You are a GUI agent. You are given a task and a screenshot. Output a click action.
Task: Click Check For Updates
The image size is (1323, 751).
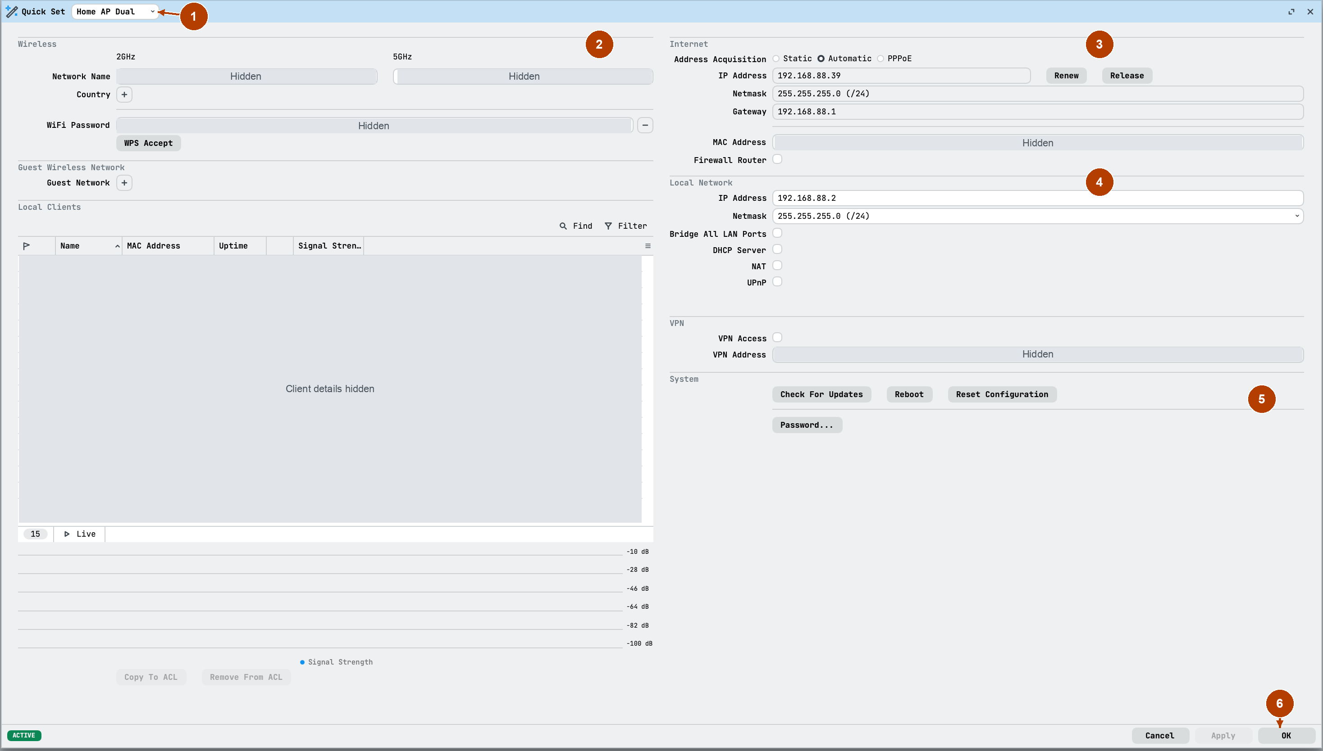pos(821,394)
